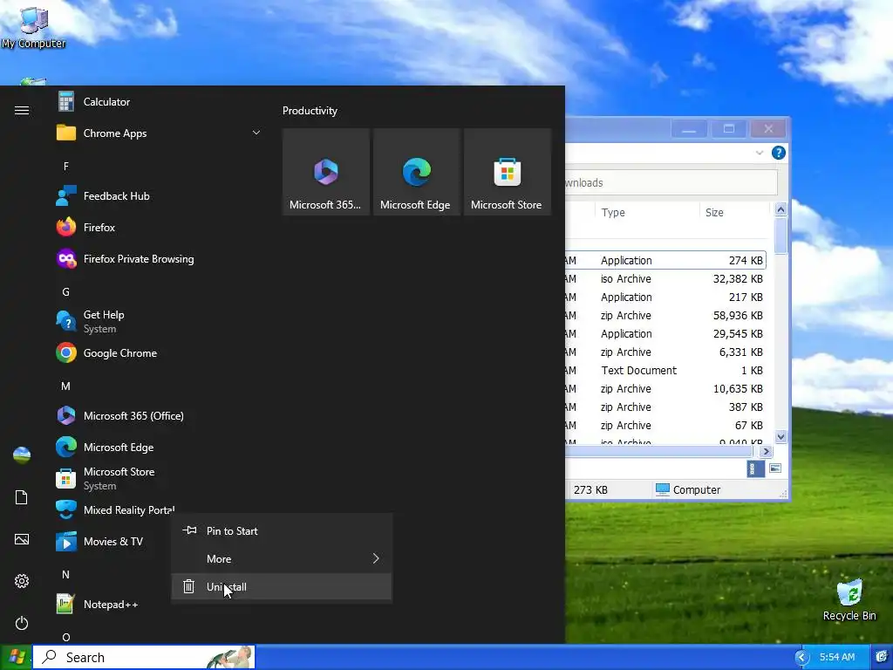Click the taskbar Search box
This screenshot has height=670, width=893.
pyautogui.click(x=144, y=658)
